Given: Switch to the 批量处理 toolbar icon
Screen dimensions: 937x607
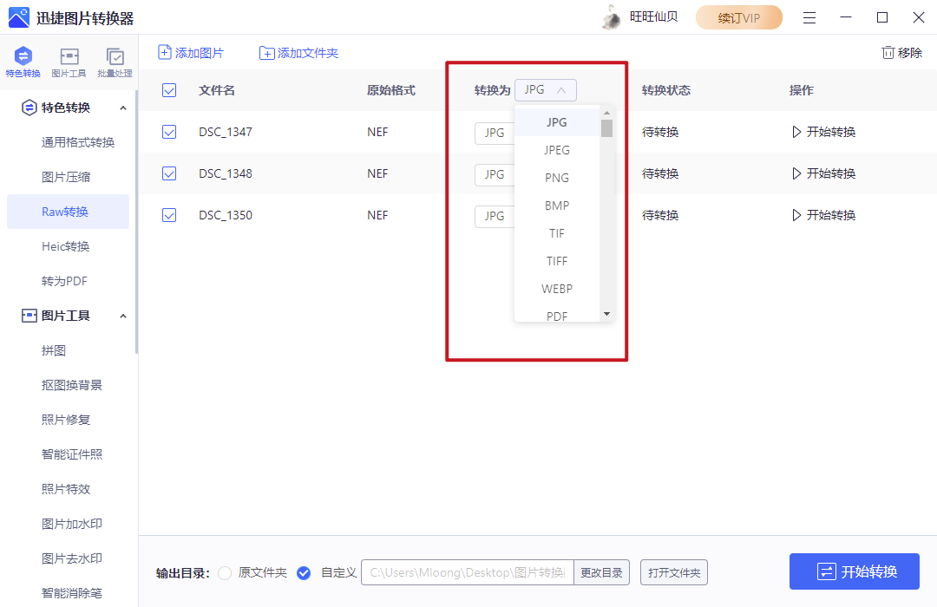Looking at the screenshot, I should click(114, 61).
